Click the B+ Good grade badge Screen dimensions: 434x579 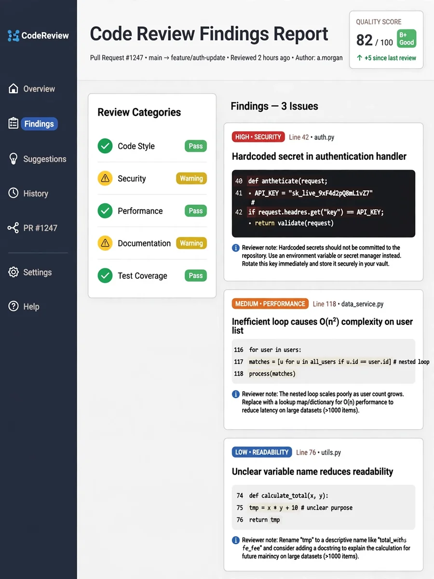coord(407,39)
